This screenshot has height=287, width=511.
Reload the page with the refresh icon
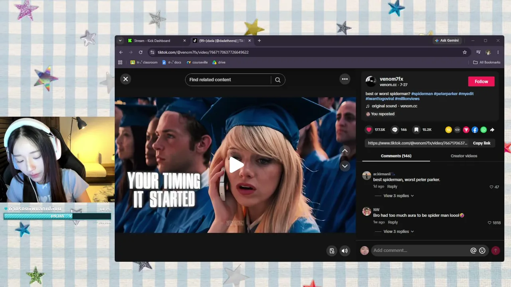click(x=141, y=52)
